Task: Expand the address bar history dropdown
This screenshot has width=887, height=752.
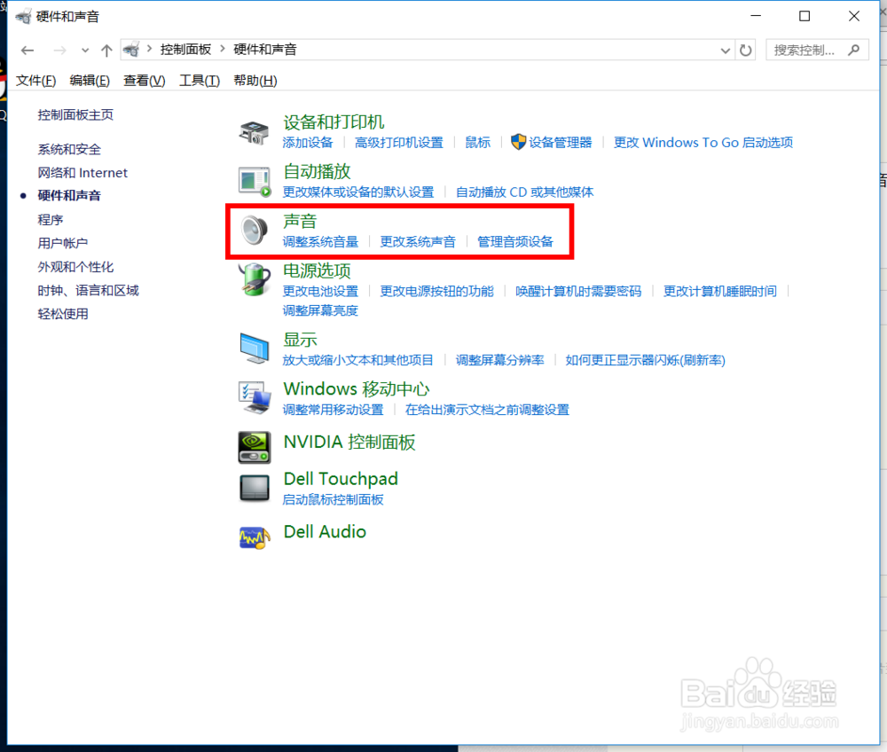Action: [x=726, y=51]
